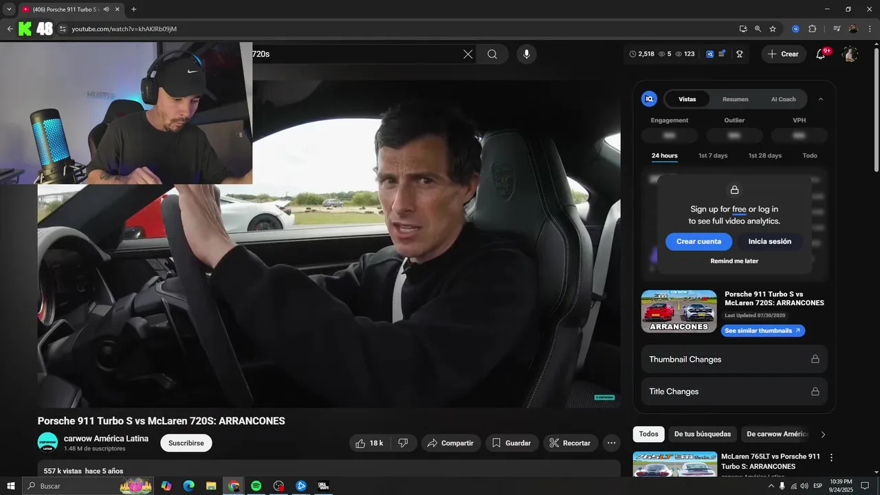This screenshot has width=880, height=495.
Task: Switch to the Vistas tab
Action: point(687,99)
